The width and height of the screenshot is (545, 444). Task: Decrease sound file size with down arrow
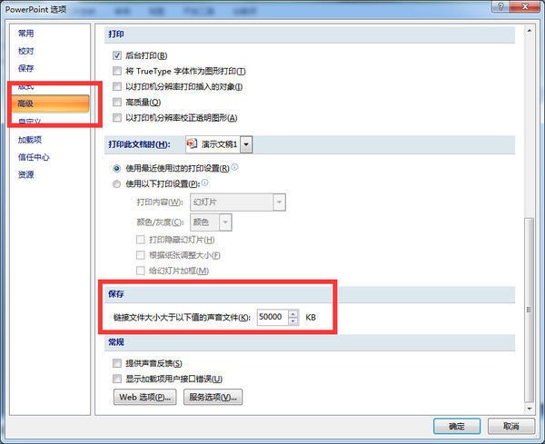[x=292, y=321]
